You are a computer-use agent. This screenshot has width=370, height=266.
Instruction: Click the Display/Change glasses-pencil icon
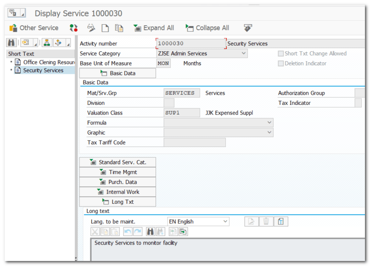pos(91,28)
